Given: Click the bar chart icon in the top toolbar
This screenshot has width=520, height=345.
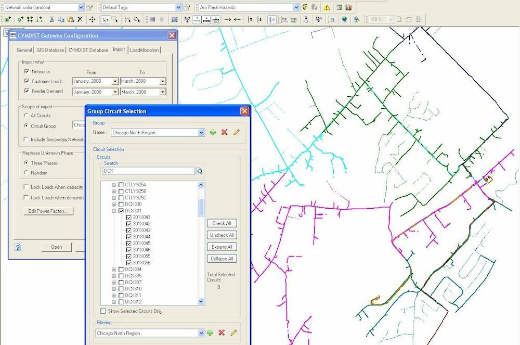Looking at the screenshot, I should [348, 7].
